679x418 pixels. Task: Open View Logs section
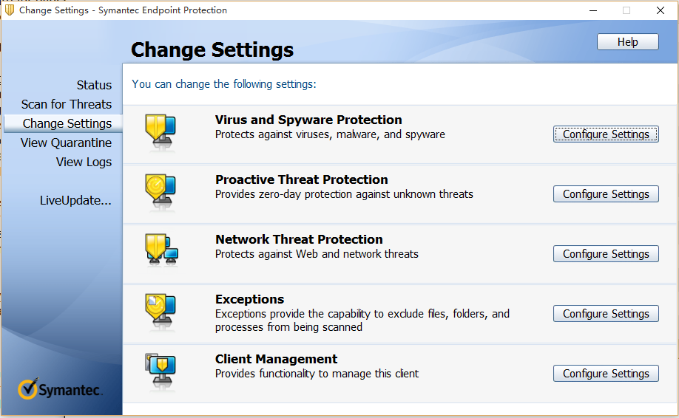tap(84, 162)
